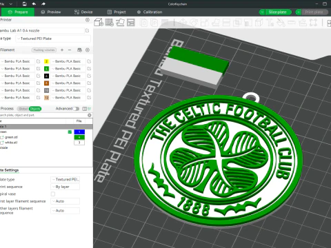The image size is (331, 248).
Task: Open the File menu
Action: pyautogui.click(x=2, y=3)
